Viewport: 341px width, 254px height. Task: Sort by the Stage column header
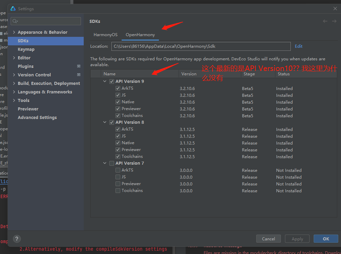[258, 74]
